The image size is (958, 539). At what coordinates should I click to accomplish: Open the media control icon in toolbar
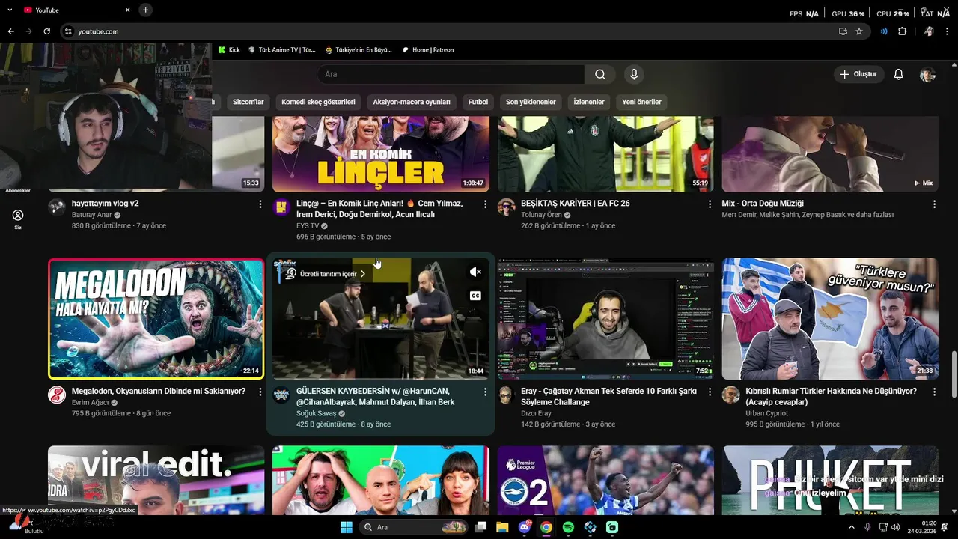[884, 31]
